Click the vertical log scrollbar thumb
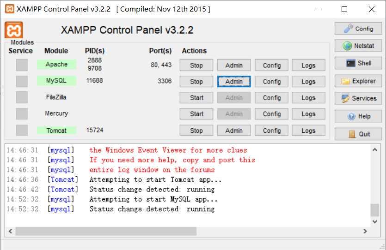Viewport: 386px width, 250px height. (375, 210)
